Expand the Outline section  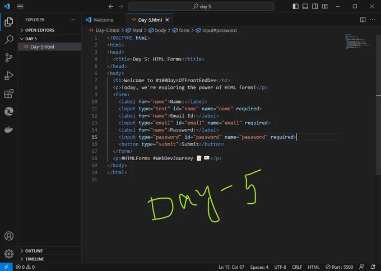tap(49, 251)
